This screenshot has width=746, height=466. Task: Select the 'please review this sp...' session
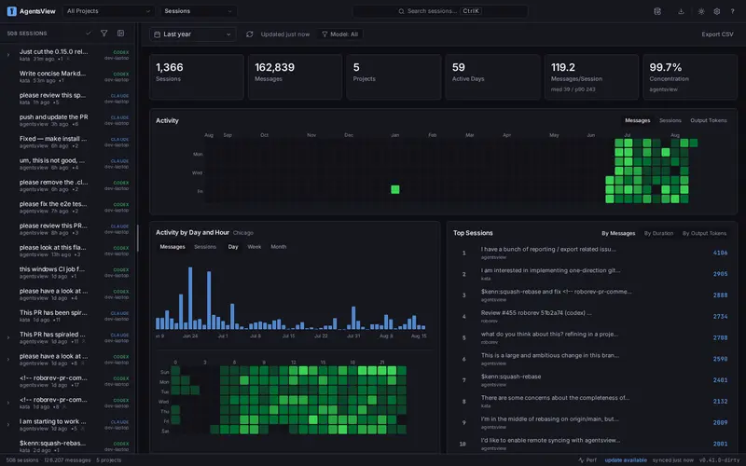(67, 99)
